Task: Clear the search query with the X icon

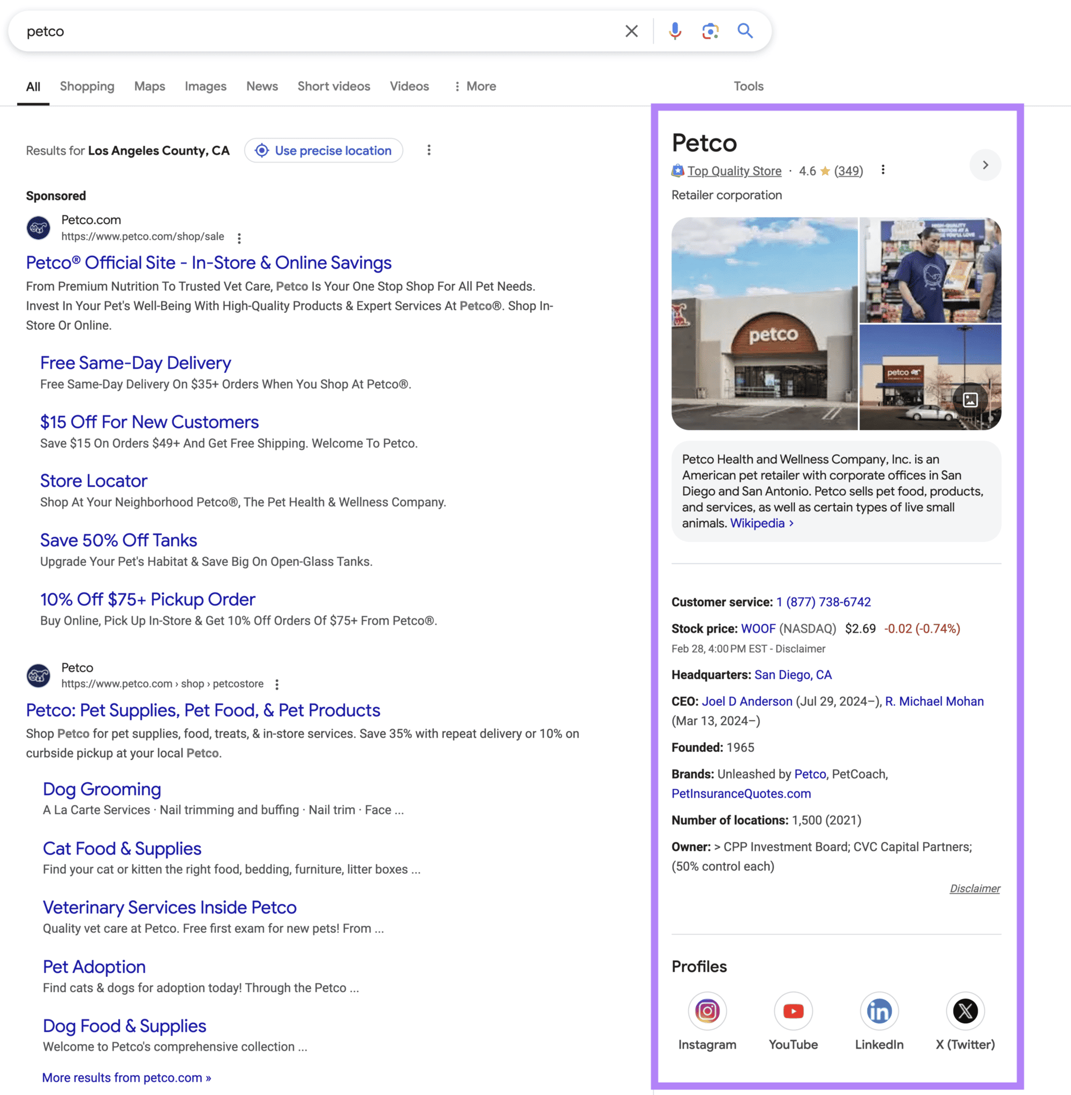Action: 631,31
